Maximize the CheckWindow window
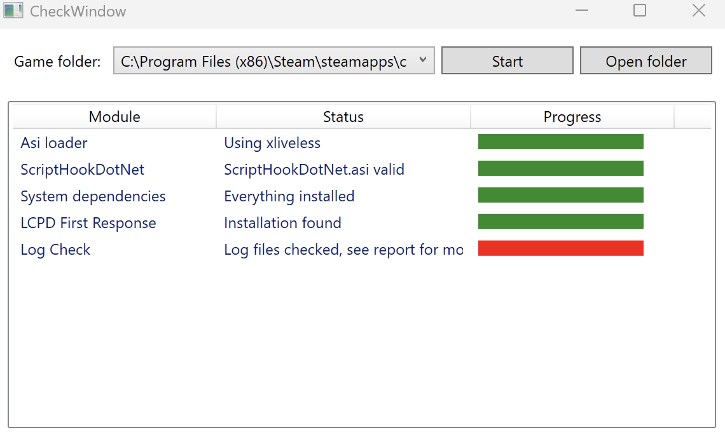The image size is (725, 437). click(640, 11)
